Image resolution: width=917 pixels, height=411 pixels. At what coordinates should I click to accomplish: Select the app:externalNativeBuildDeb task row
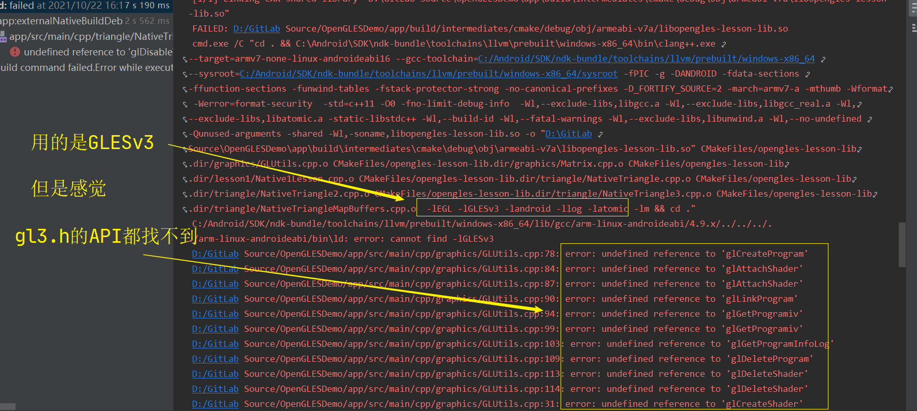[x=85, y=21]
